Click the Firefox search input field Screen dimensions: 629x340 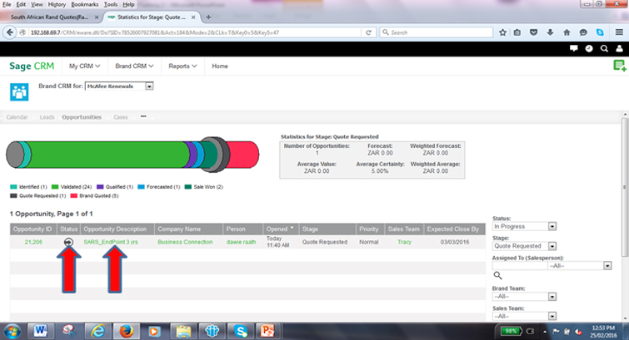pos(436,32)
